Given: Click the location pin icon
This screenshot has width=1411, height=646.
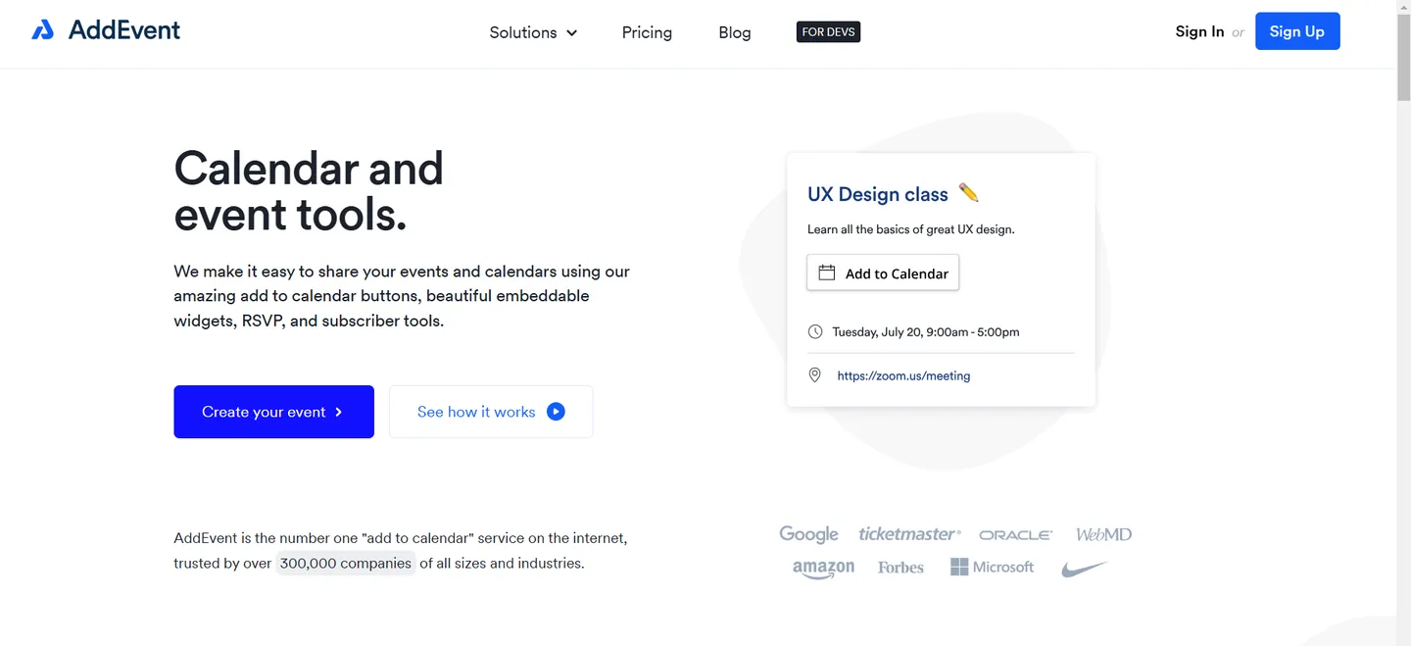Looking at the screenshot, I should [814, 375].
